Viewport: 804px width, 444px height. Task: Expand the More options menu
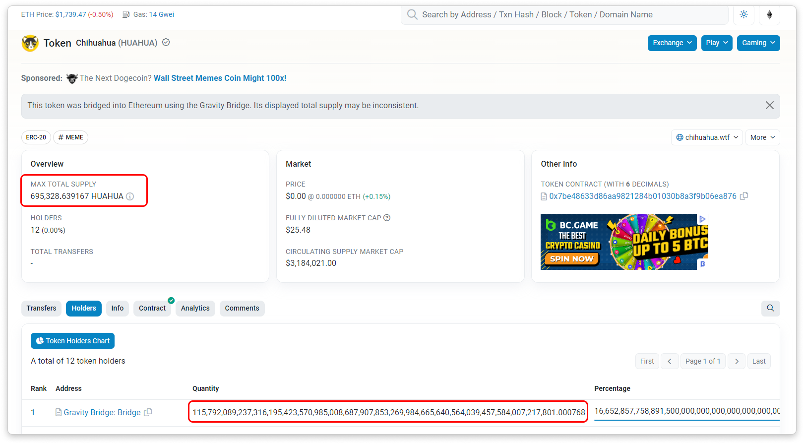(762, 137)
